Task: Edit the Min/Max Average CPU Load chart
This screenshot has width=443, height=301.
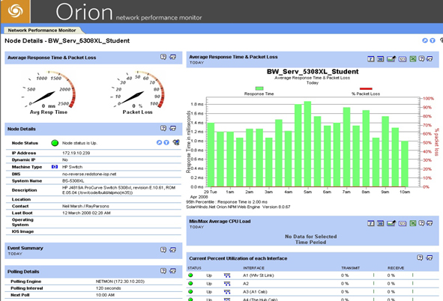Action: click(391, 223)
